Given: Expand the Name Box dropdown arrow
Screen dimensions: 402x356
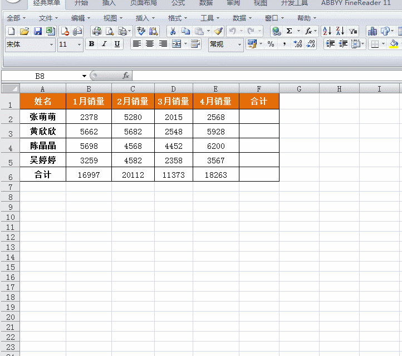Looking at the screenshot, I should click(x=84, y=76).
